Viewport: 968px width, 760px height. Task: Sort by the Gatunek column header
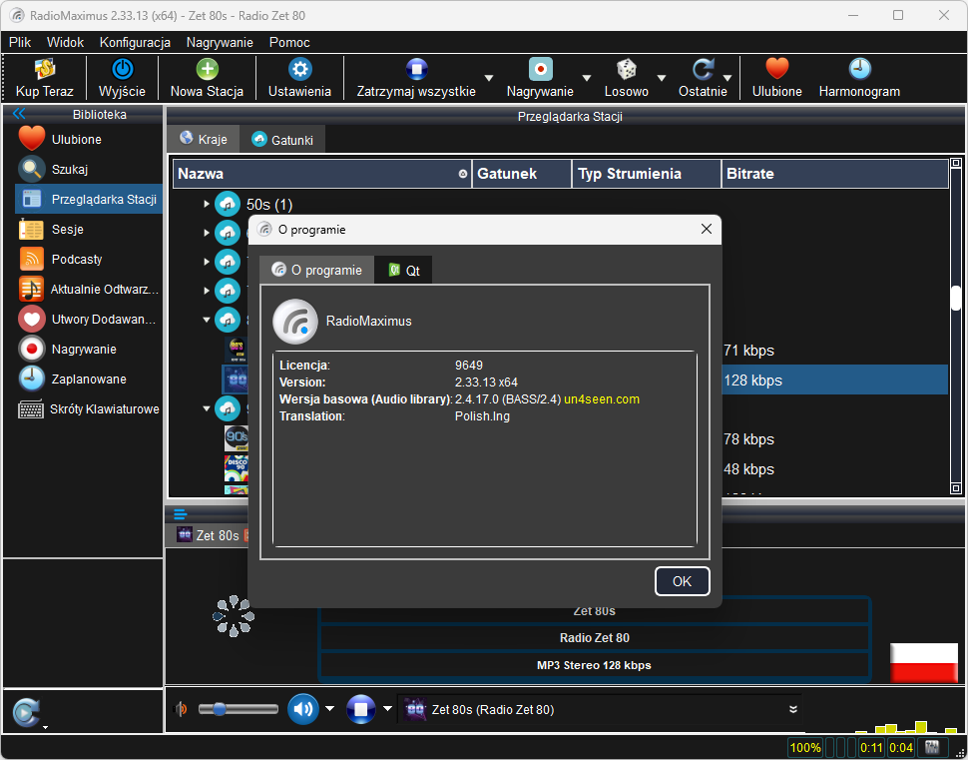522,174
